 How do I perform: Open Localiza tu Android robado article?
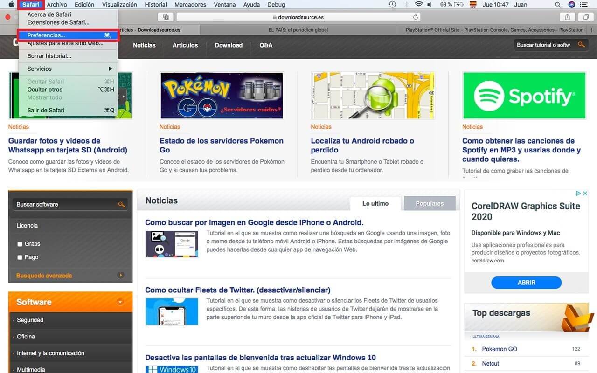pyautogui.click(x=362, y=145)
